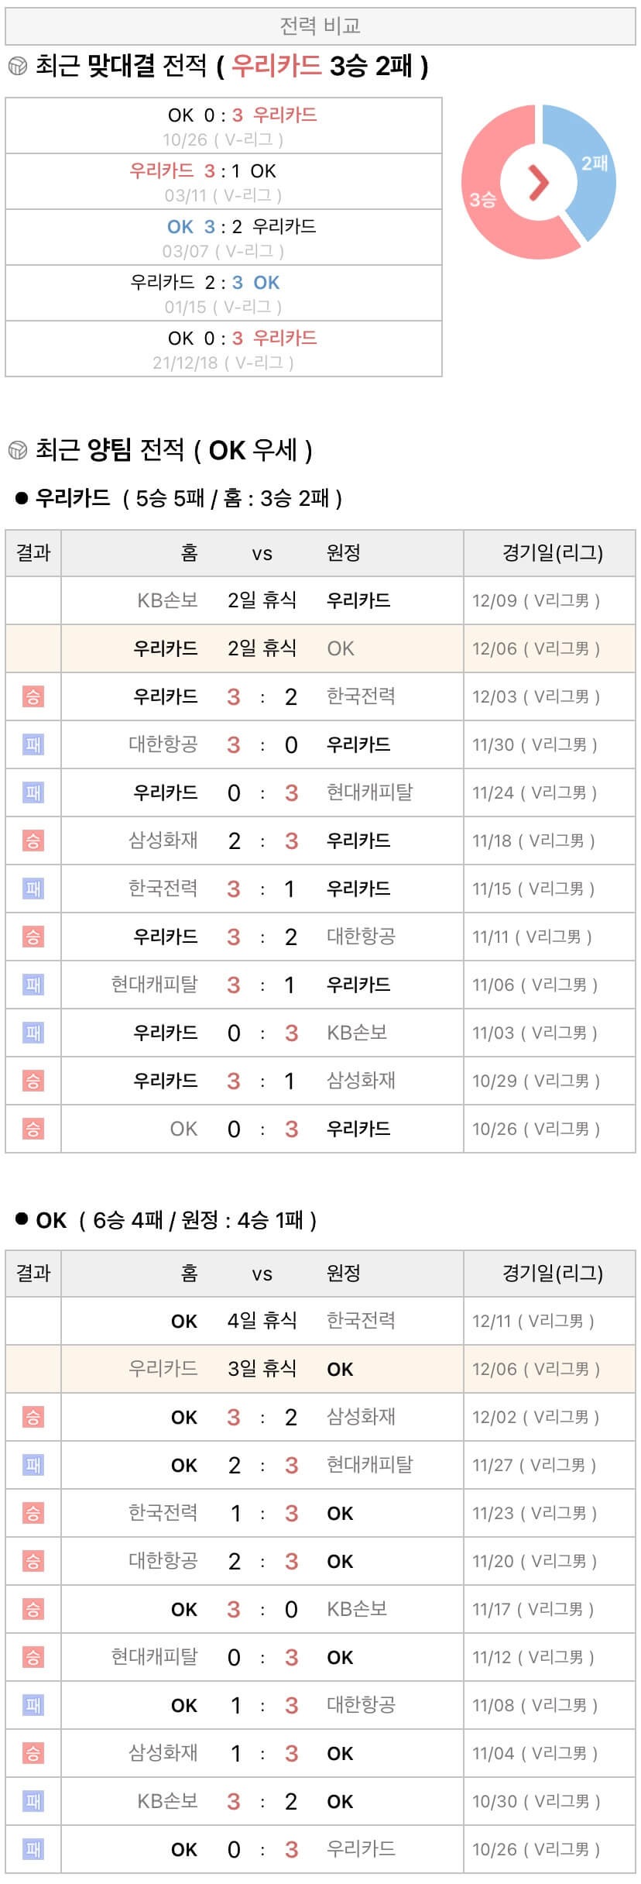Viewport: 641px width, 1884px height.
Task: Click win badge for OK vs 삼성화재 12/02
Action: [33, 1417]
